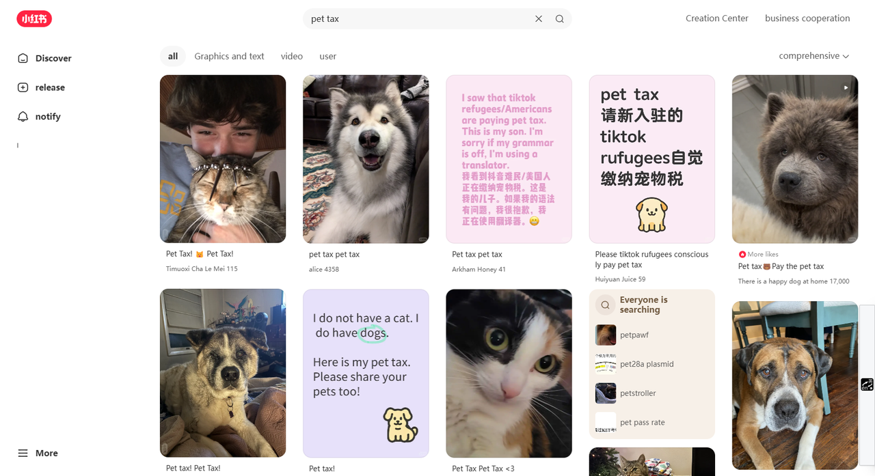
Task: Click the notify bell icon
Action: pos(23,117)
